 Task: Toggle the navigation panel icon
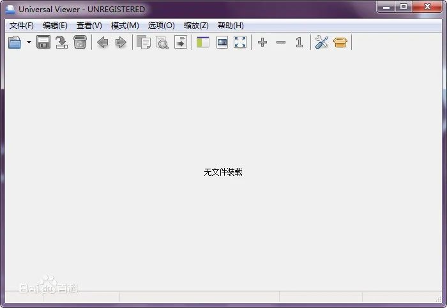pos(203,42)
